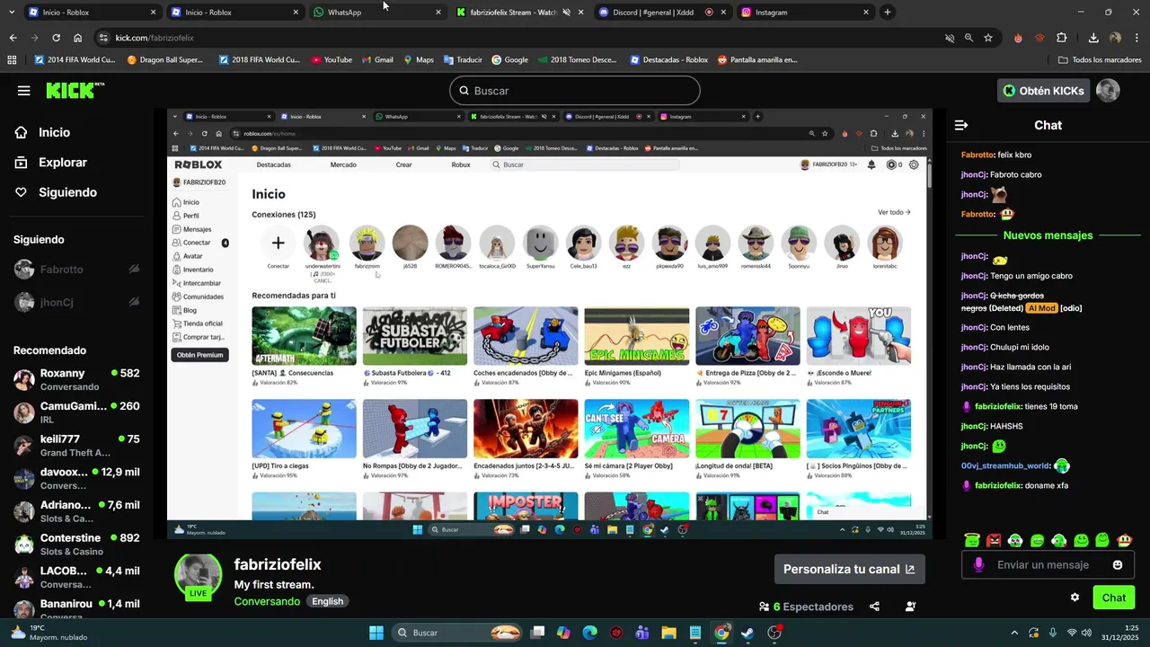Reload the current page

(56, 38)
